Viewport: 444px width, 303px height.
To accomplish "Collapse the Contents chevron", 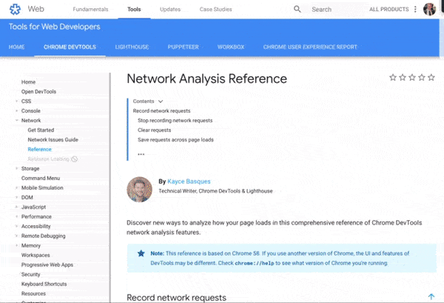I will coord(161,101).
